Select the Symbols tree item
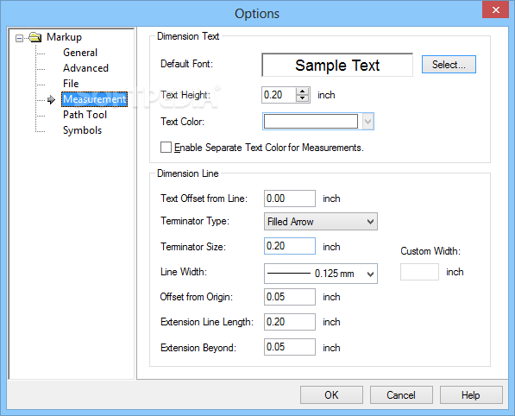The width and height of the screenshot is (515, 416). click(82, 130)
